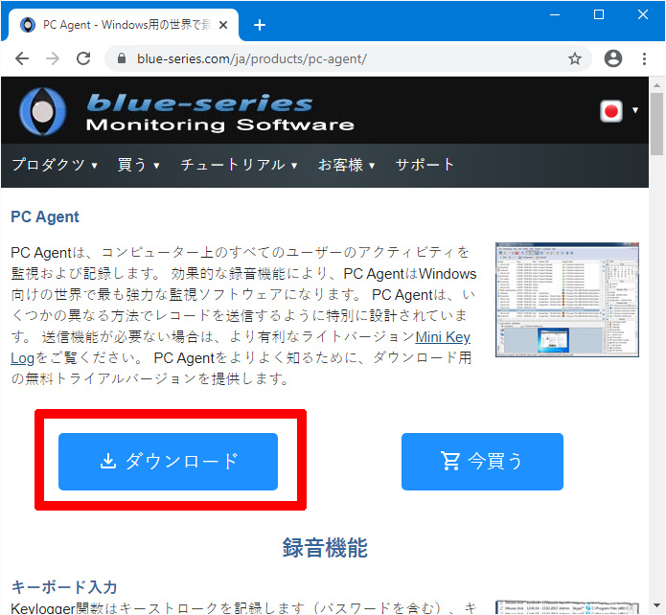Click the browser forward arrow
The image size is (666, 615).
pos(53,58)
